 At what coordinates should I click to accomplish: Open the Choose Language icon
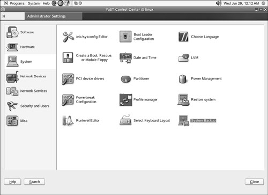pyautogui.click(x=183, y=37)
